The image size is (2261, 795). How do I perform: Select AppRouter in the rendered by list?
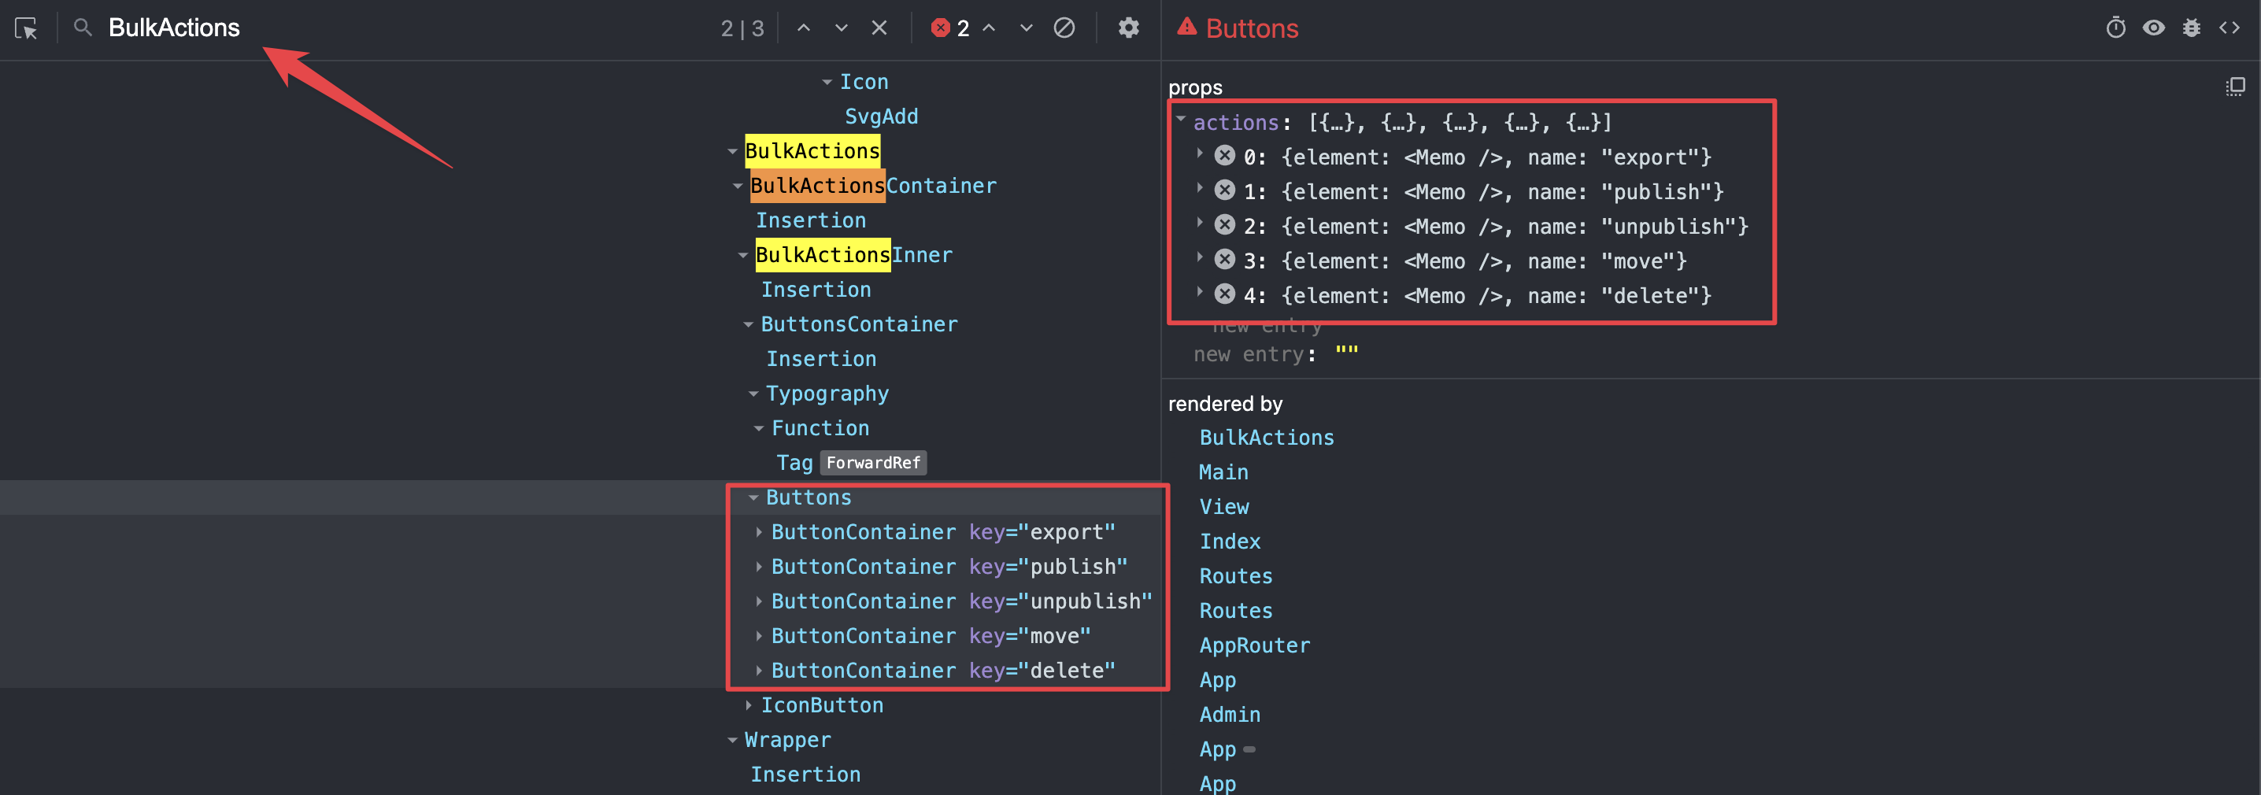[x=1254, y=645]
